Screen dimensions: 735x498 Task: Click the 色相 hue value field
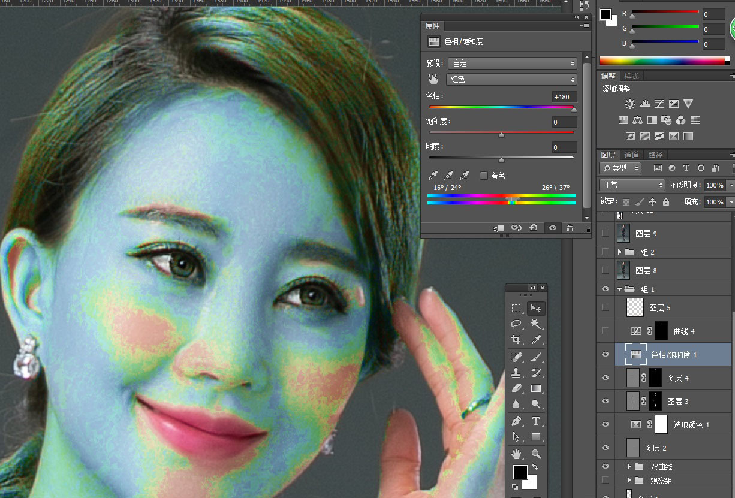[564, 97]
